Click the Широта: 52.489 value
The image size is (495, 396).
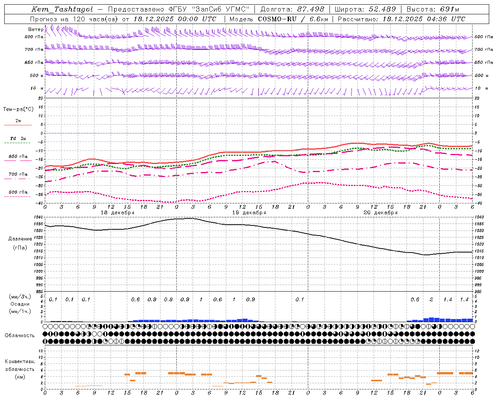click(365, 10)
